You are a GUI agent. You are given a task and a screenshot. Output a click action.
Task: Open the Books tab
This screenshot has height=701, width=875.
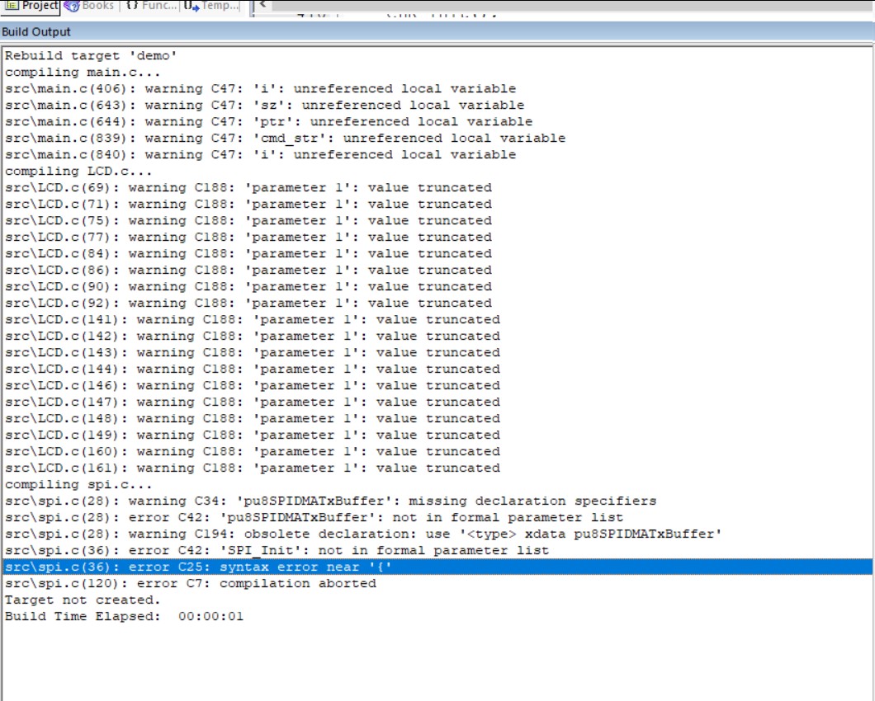coord(97,6)
